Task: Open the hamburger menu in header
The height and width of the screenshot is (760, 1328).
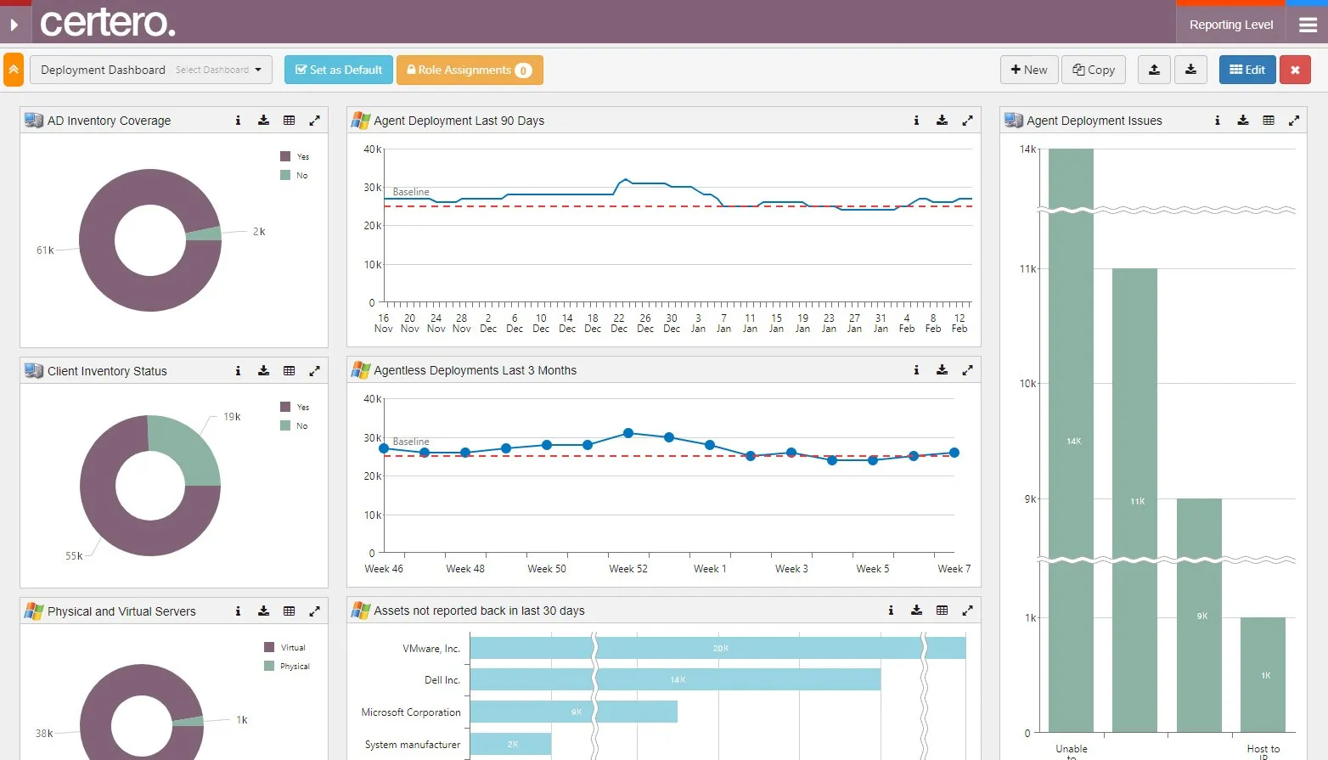Action: (x=1308, y=25)
